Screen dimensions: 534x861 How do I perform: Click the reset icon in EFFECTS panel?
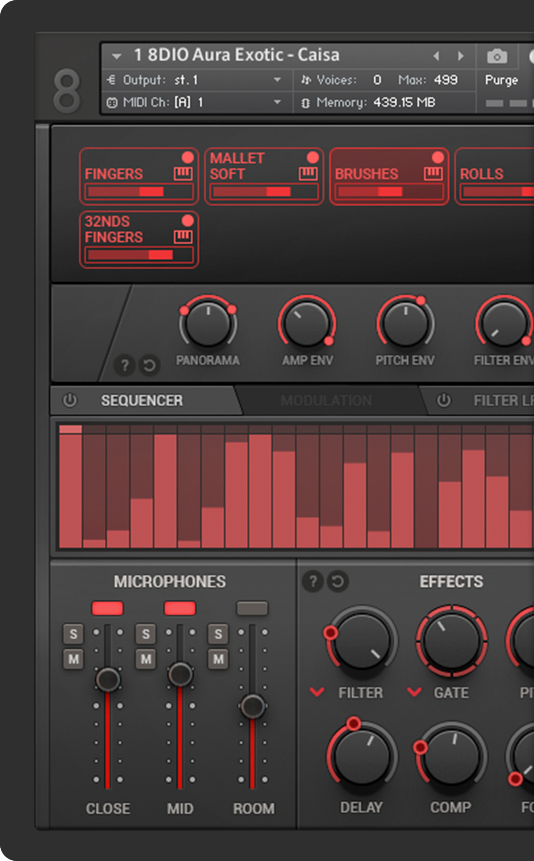point(338,582)
